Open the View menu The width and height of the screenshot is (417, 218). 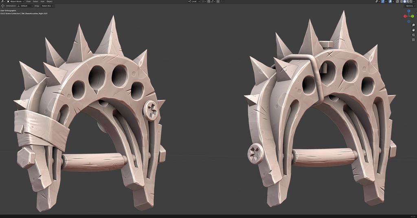(28, 1)
